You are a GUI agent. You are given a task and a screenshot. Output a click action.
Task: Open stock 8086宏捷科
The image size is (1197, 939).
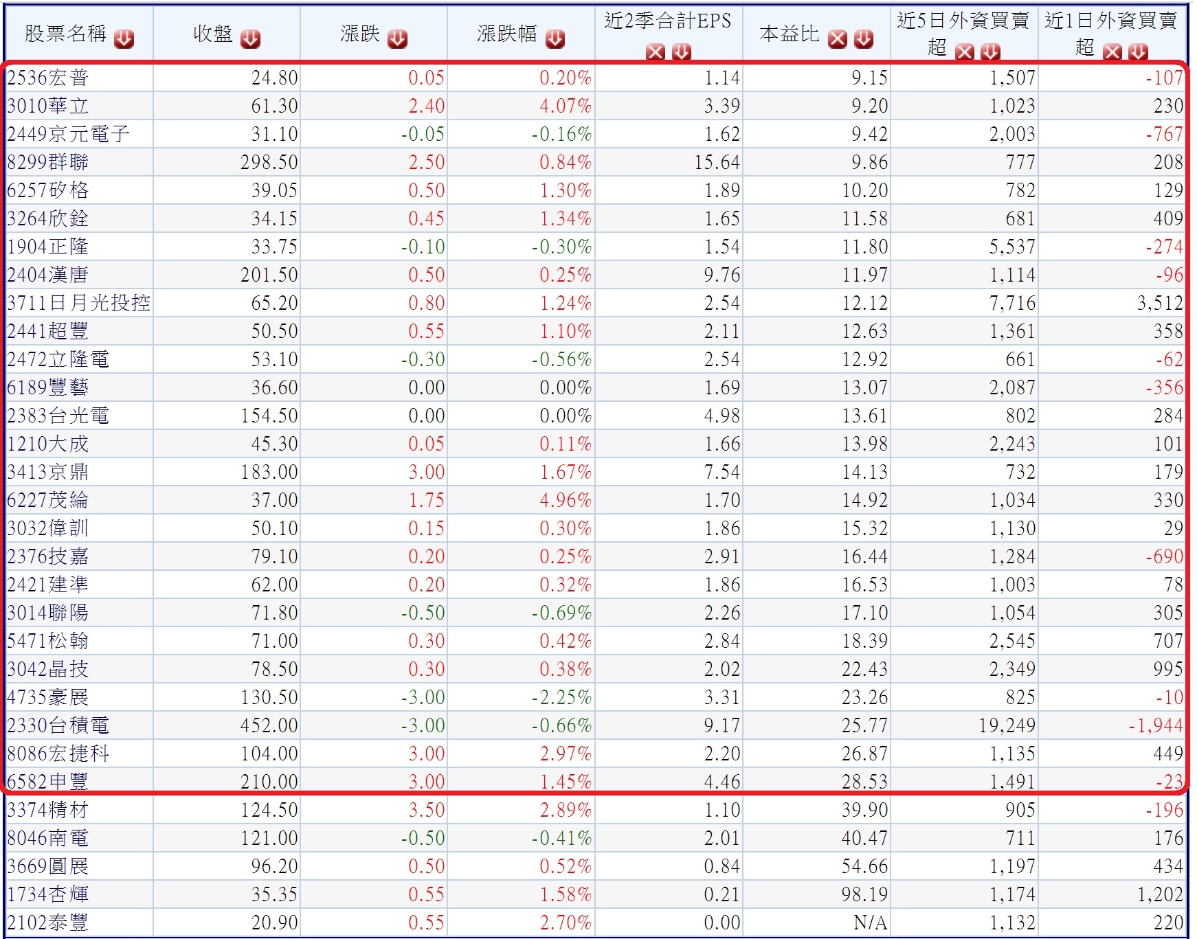tap(58, 754)
